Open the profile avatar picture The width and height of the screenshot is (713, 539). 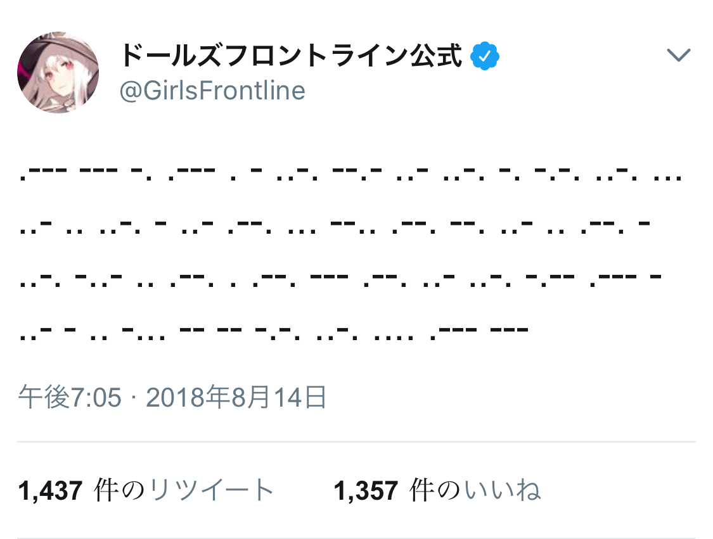coord(58,73)
